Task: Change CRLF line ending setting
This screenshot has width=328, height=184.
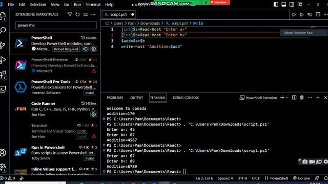Action: [x=256, y=178]
